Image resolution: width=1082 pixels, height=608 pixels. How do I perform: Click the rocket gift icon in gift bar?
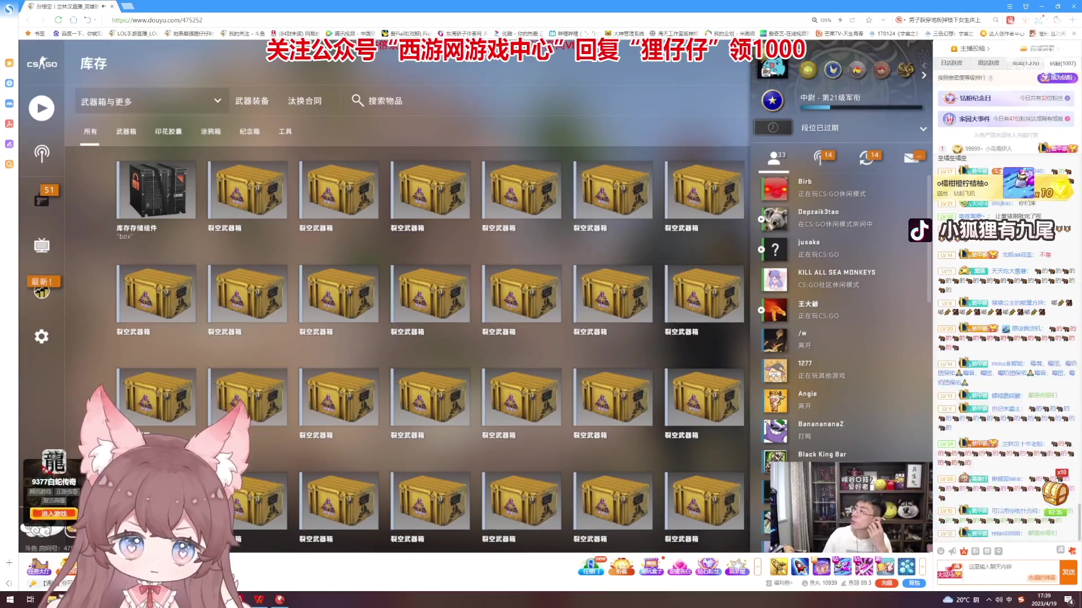800,566
